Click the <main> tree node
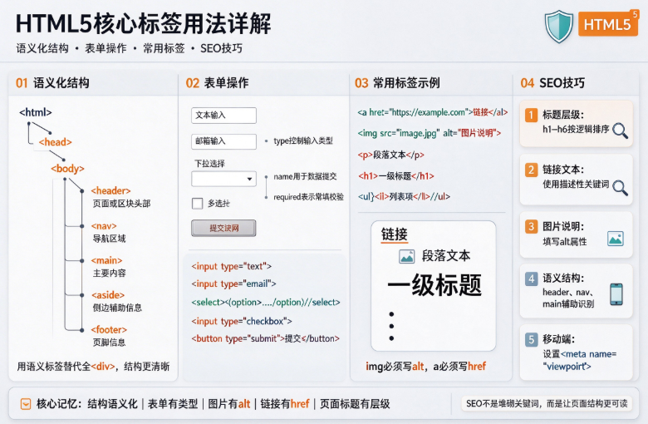This screenshot has width=648, height=424. (x=106, y=260)
